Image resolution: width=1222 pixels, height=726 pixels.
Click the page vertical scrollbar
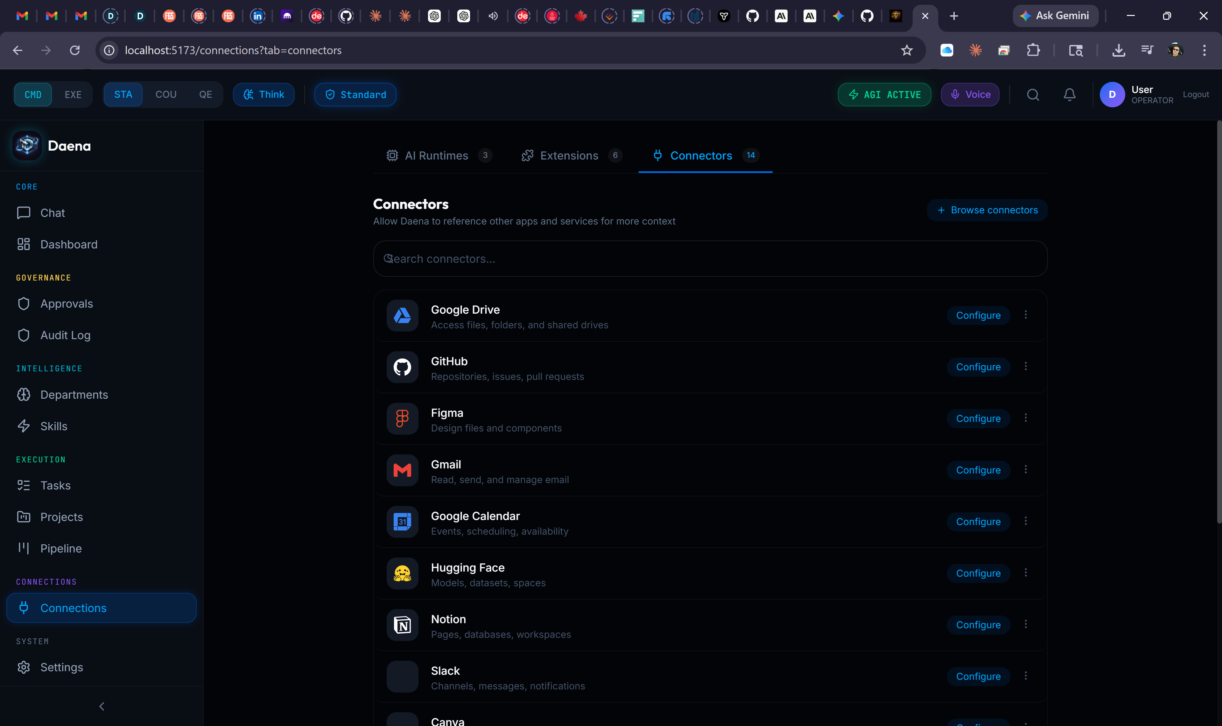coord(1218,323)
